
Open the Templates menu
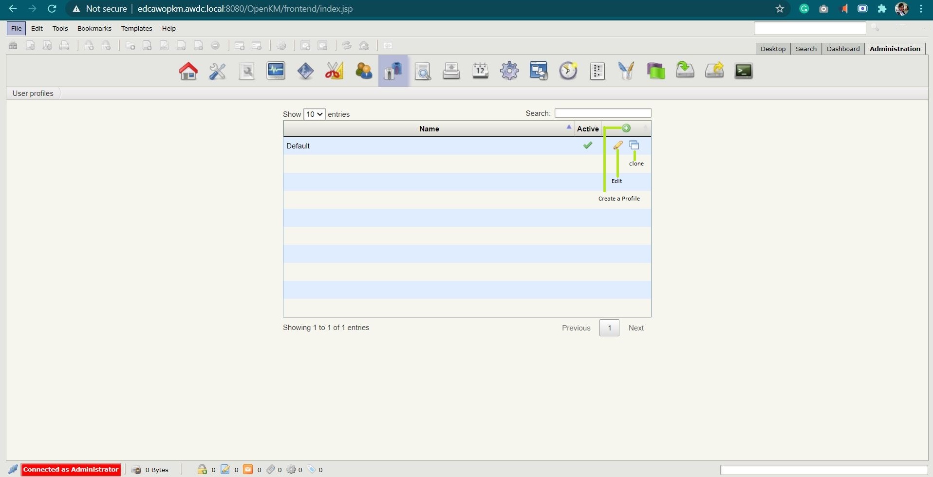click(x=136, y=28)
